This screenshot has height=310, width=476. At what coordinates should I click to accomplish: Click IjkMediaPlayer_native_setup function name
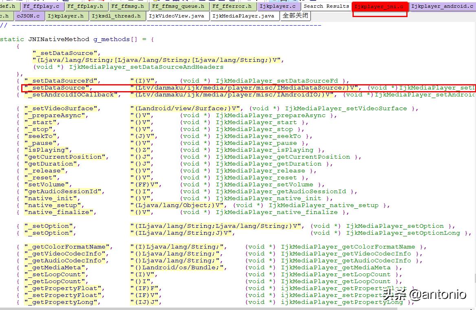[324, 205]
